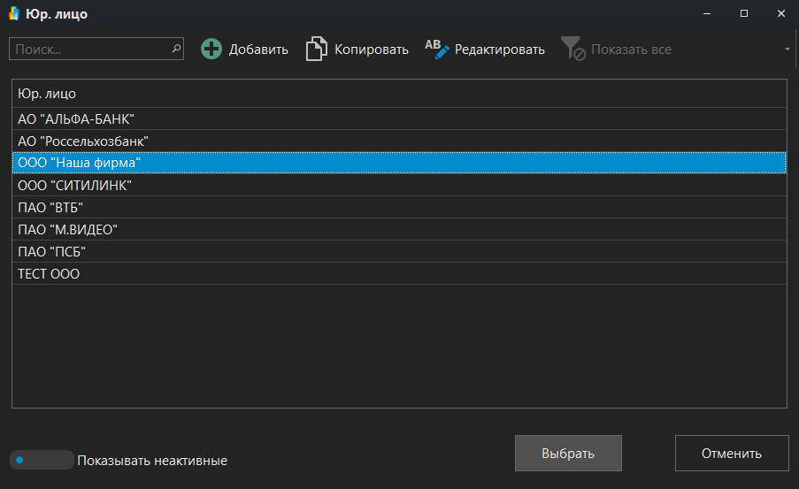
Task: Select the АО "Россельхозбанк" row
Action: tap(398, 141)
